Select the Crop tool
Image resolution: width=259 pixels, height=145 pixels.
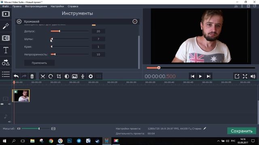59,76
